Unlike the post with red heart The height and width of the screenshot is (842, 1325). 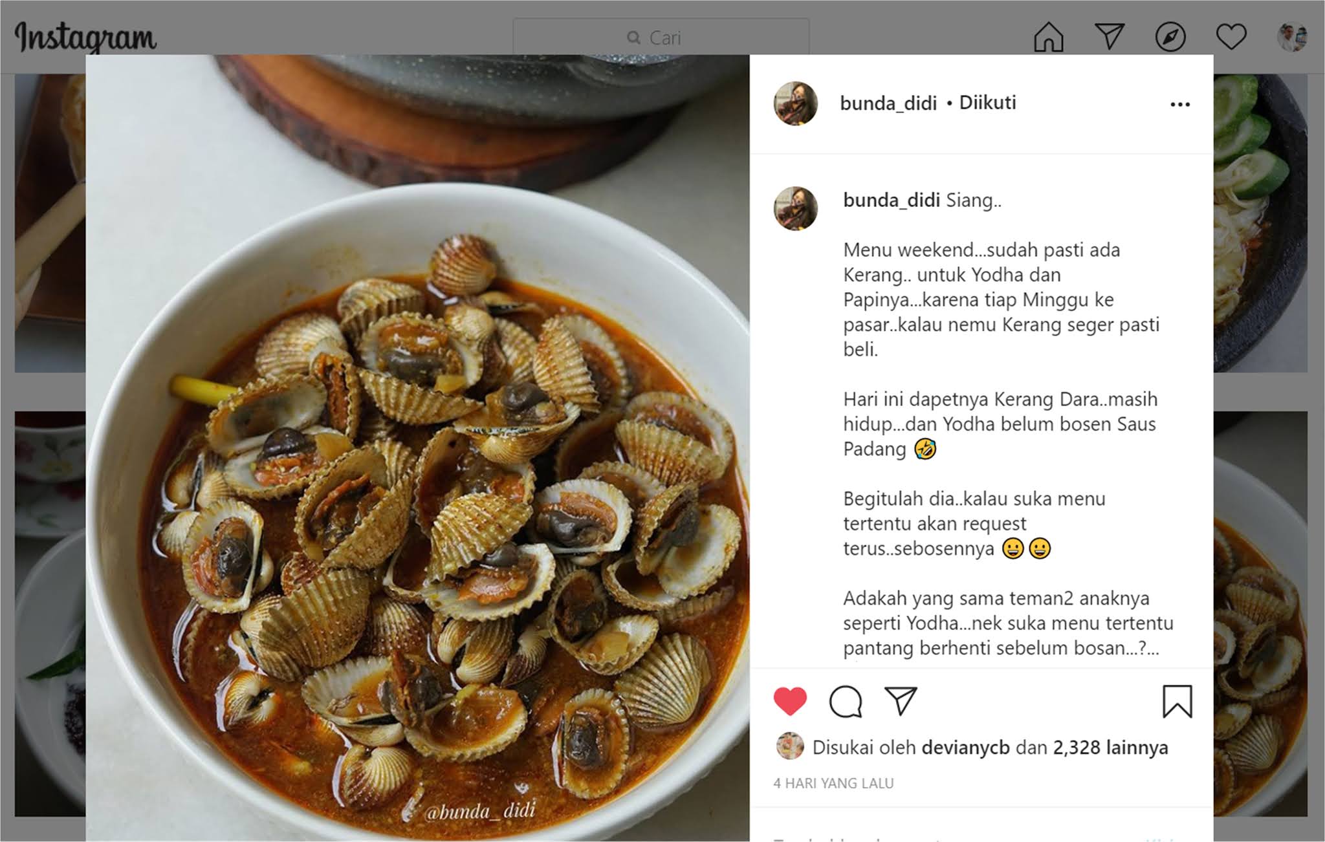[x=790, y=701]
